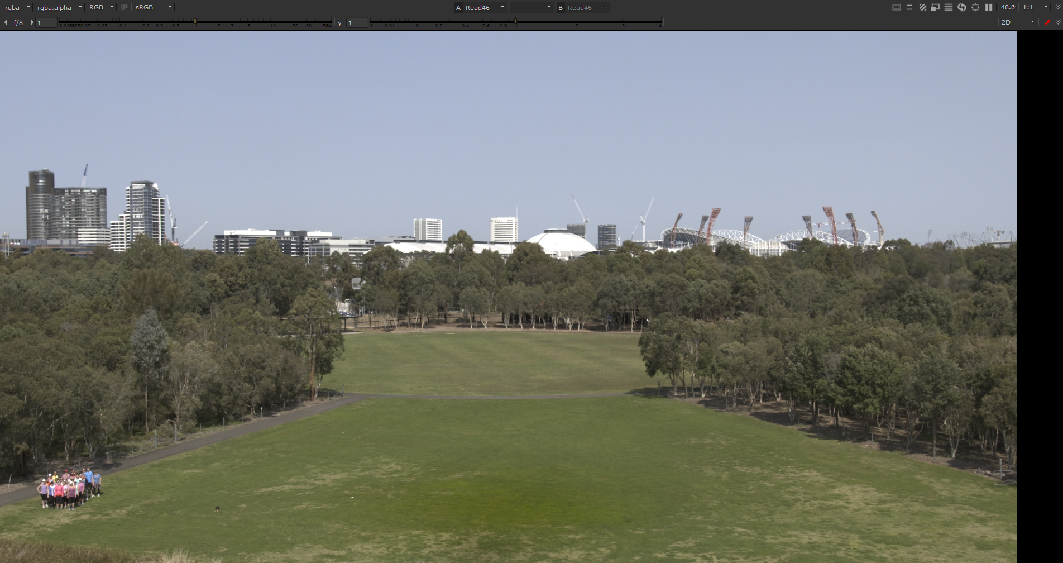
Task: Click the gamma value input field
Action: 357,22
